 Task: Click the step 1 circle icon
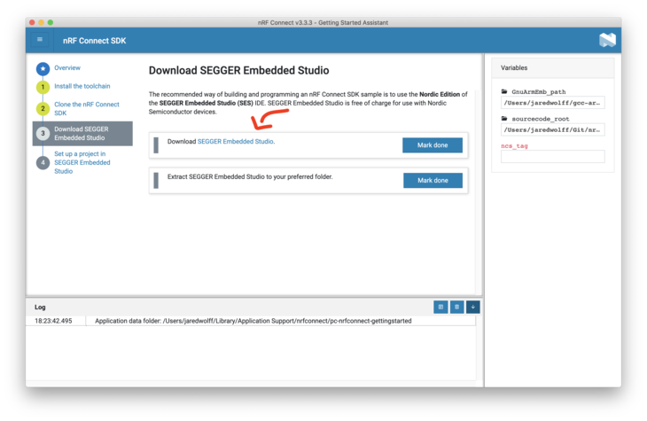click(43, 87)
